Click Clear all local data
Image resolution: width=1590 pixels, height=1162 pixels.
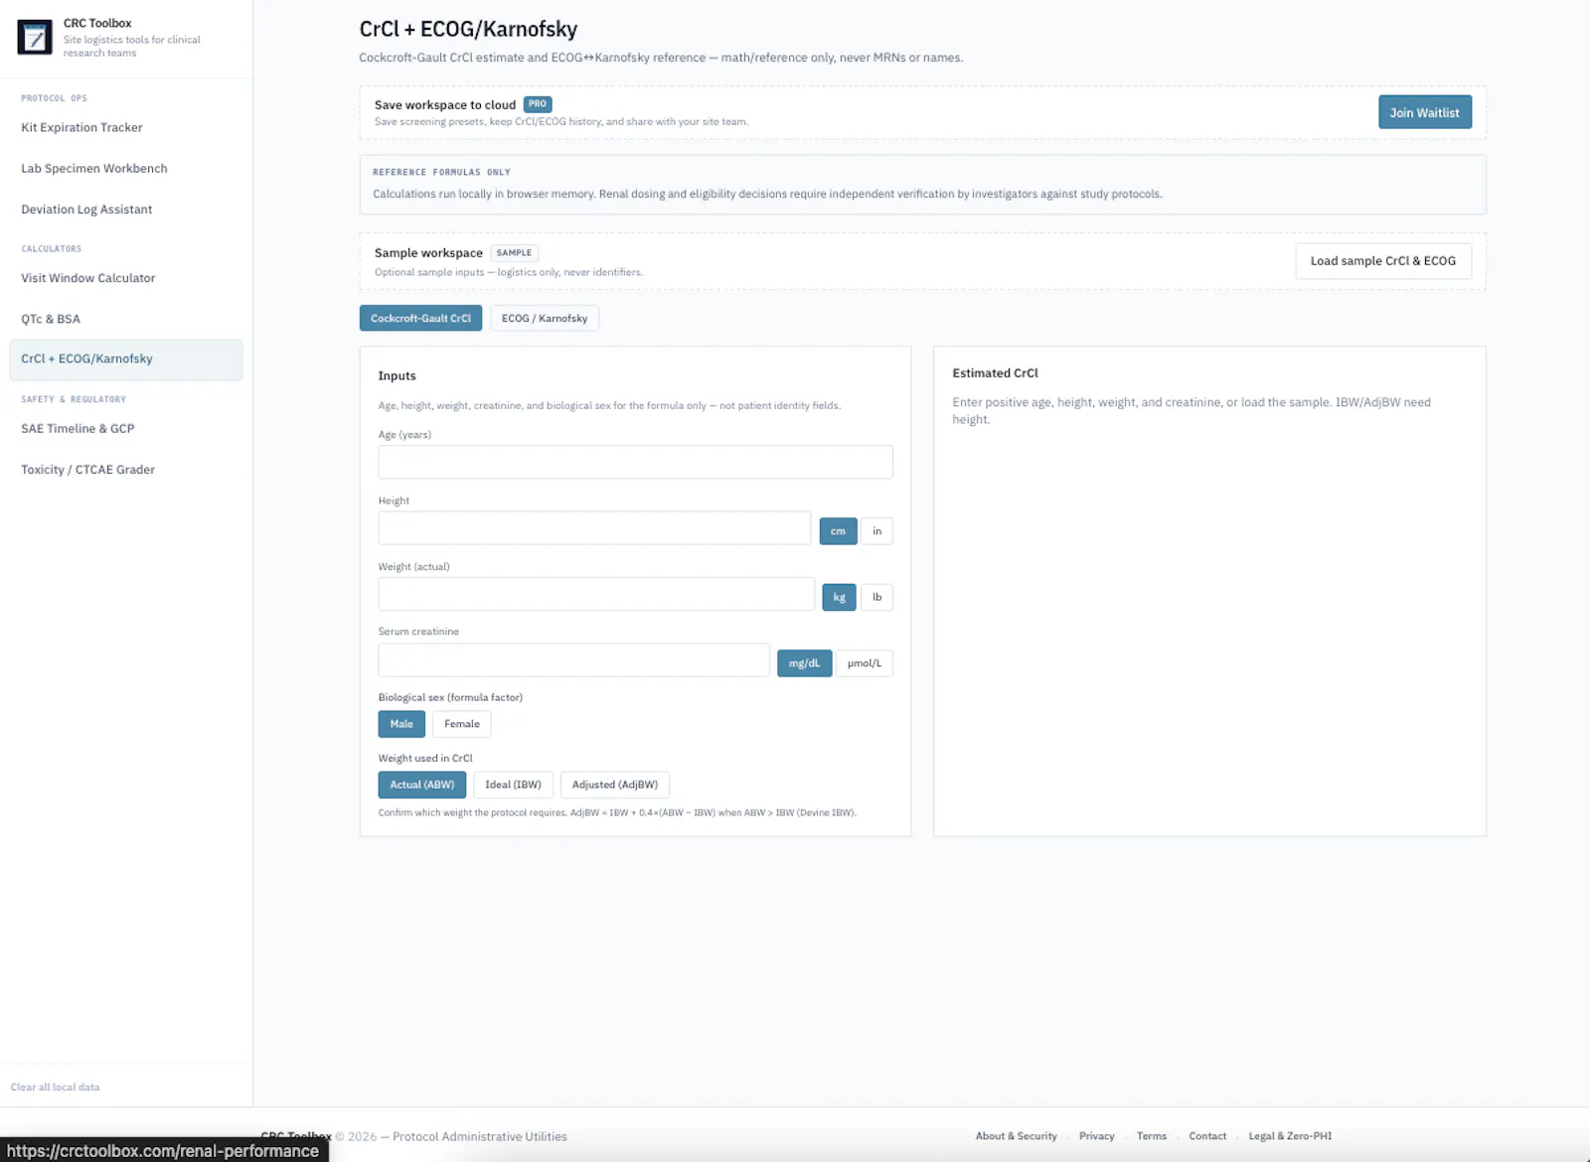coord(55,1087)
